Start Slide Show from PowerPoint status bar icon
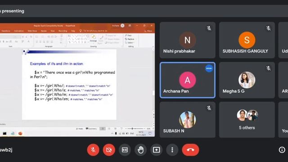The image size is (288, 162). [121, 129]
